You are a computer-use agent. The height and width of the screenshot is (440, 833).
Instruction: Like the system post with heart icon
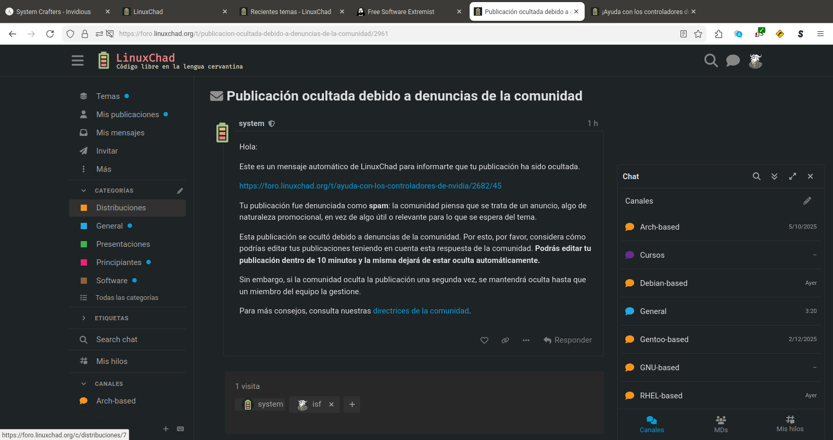[484, 340]
